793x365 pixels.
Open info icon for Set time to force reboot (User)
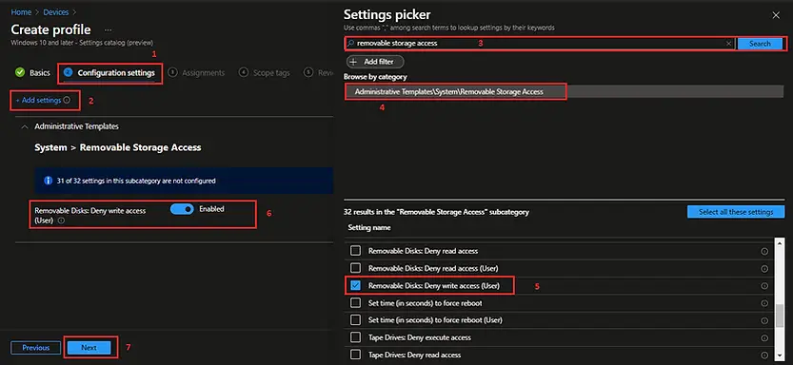tap(764, 320)
